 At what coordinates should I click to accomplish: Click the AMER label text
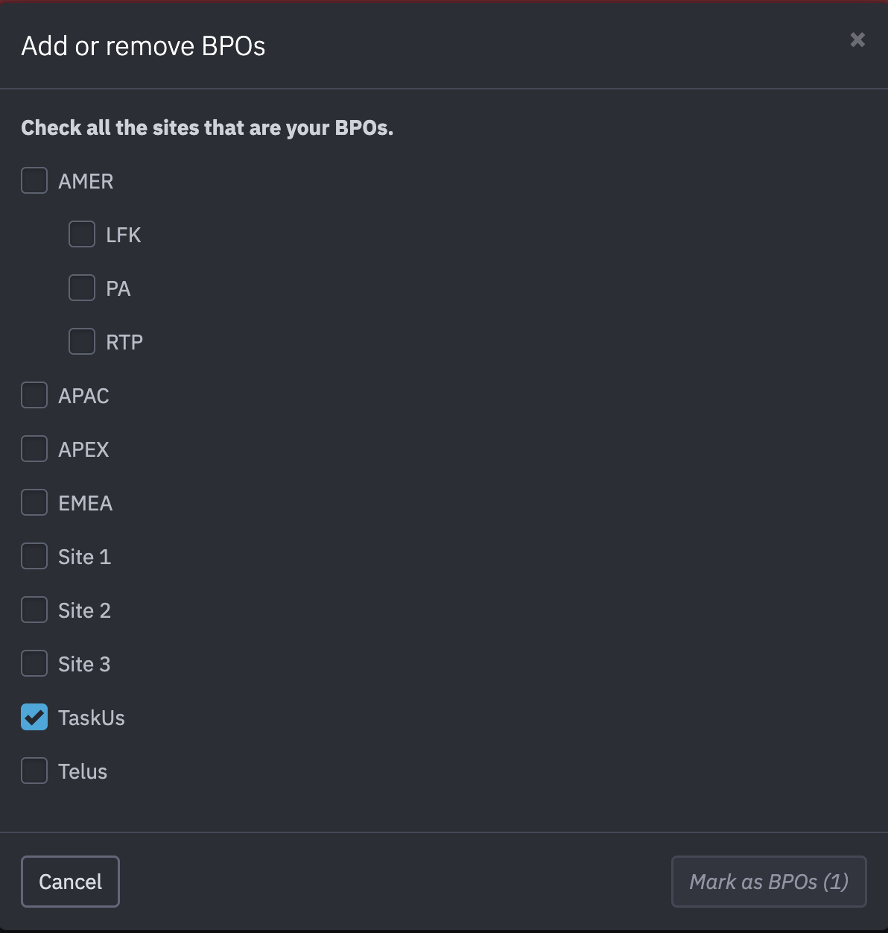(x=86, y=180)
